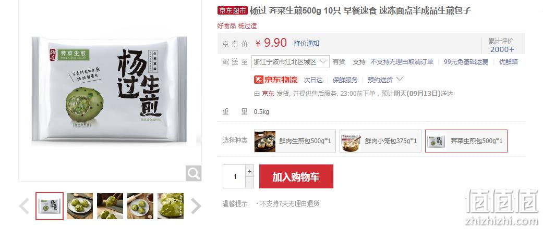Add item with 加入购物车 button
543x230 pixels.
[x=296, y=176]
